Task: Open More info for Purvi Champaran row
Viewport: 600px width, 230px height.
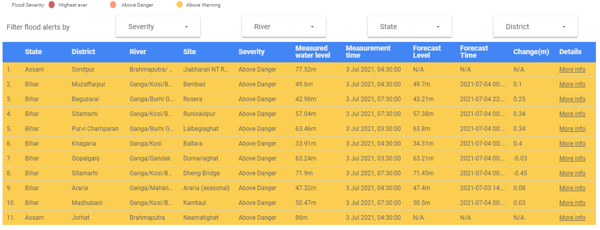Action: point(572,129)
